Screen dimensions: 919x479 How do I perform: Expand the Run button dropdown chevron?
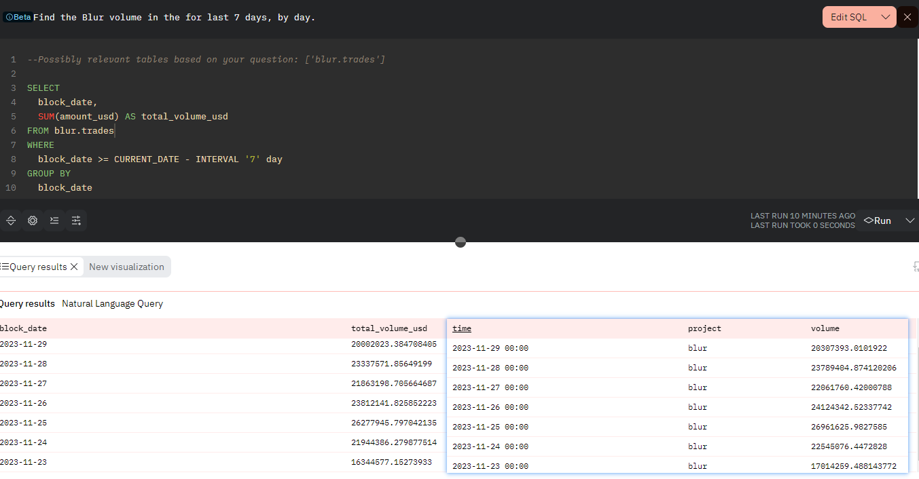[910, 221]
